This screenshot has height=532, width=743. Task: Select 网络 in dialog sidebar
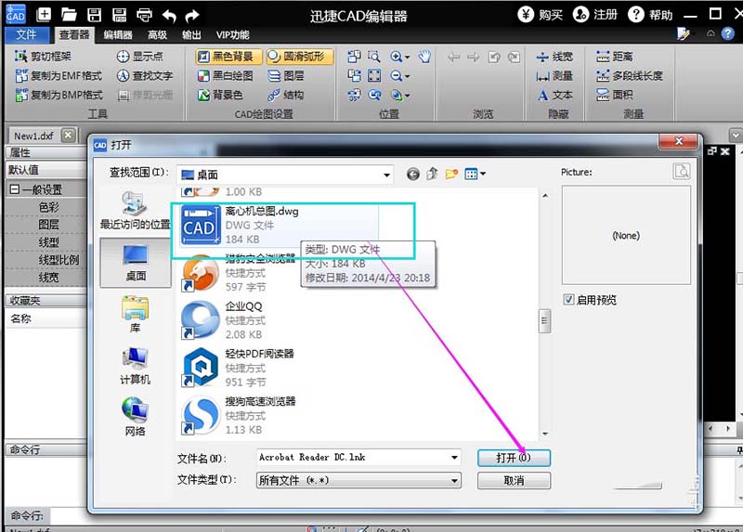click(135, 417)
